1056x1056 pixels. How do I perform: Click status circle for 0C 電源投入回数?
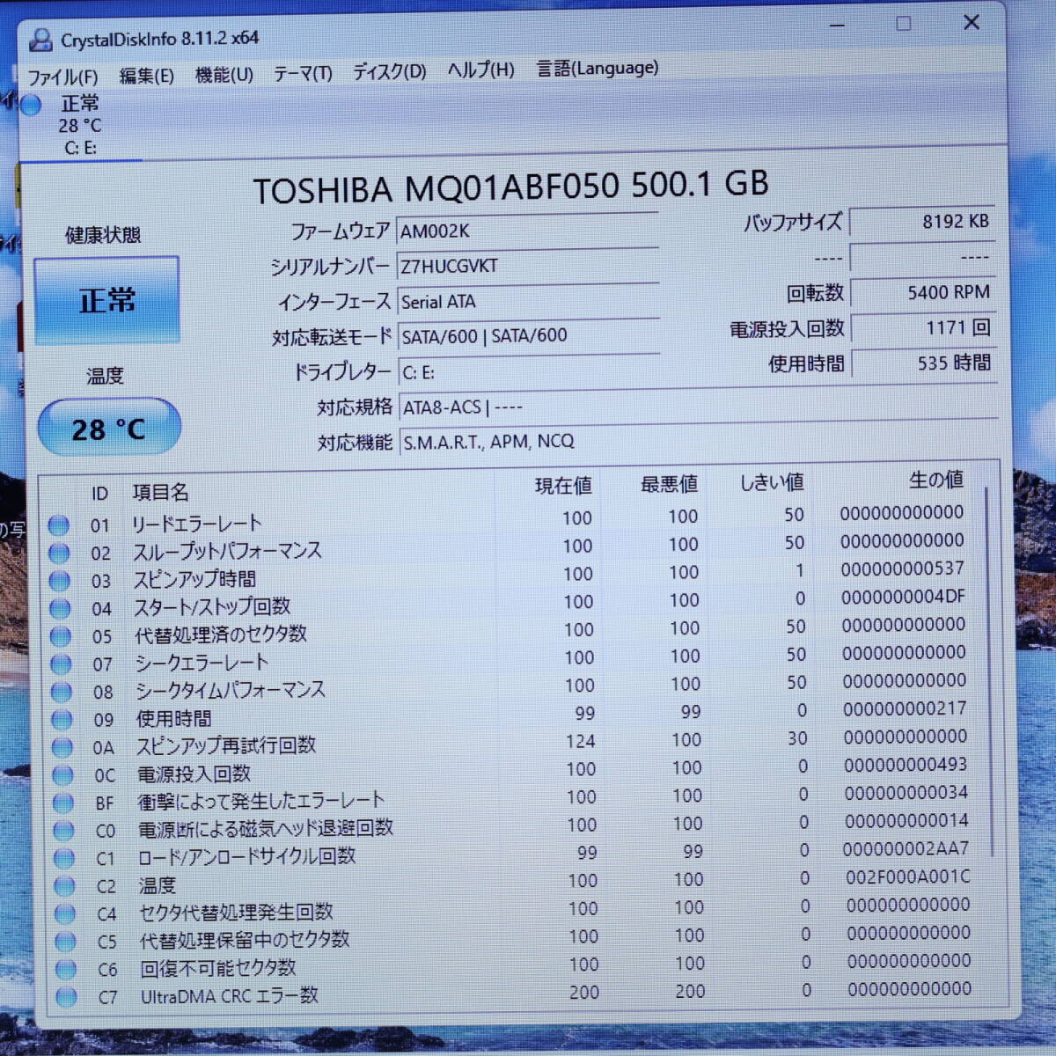pos(62,775)
